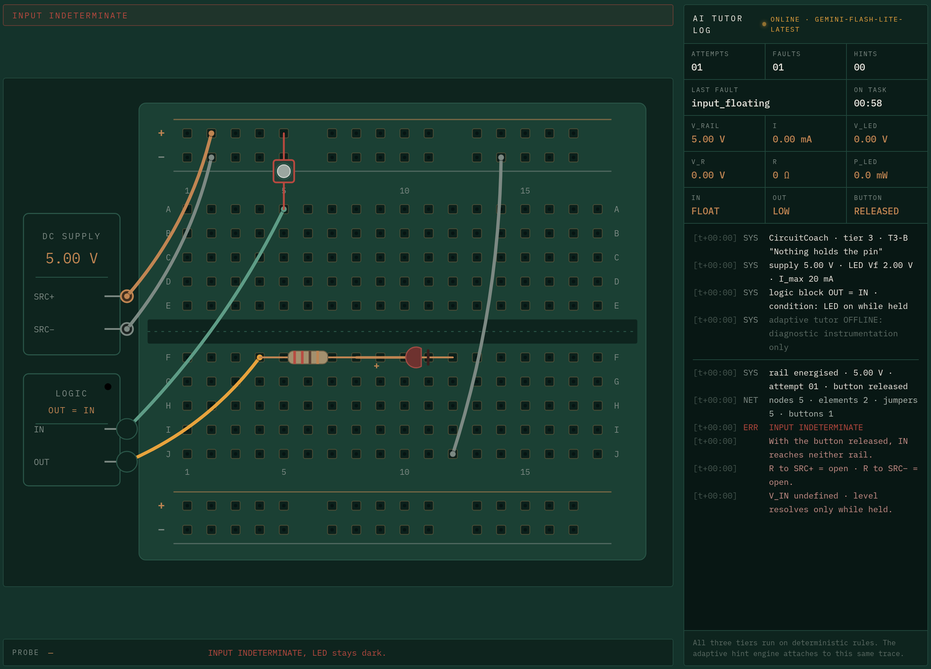Select the grey jumper end at row J column 12
The height and width of the screenshot is (669, 931).
tap(453, 454)
